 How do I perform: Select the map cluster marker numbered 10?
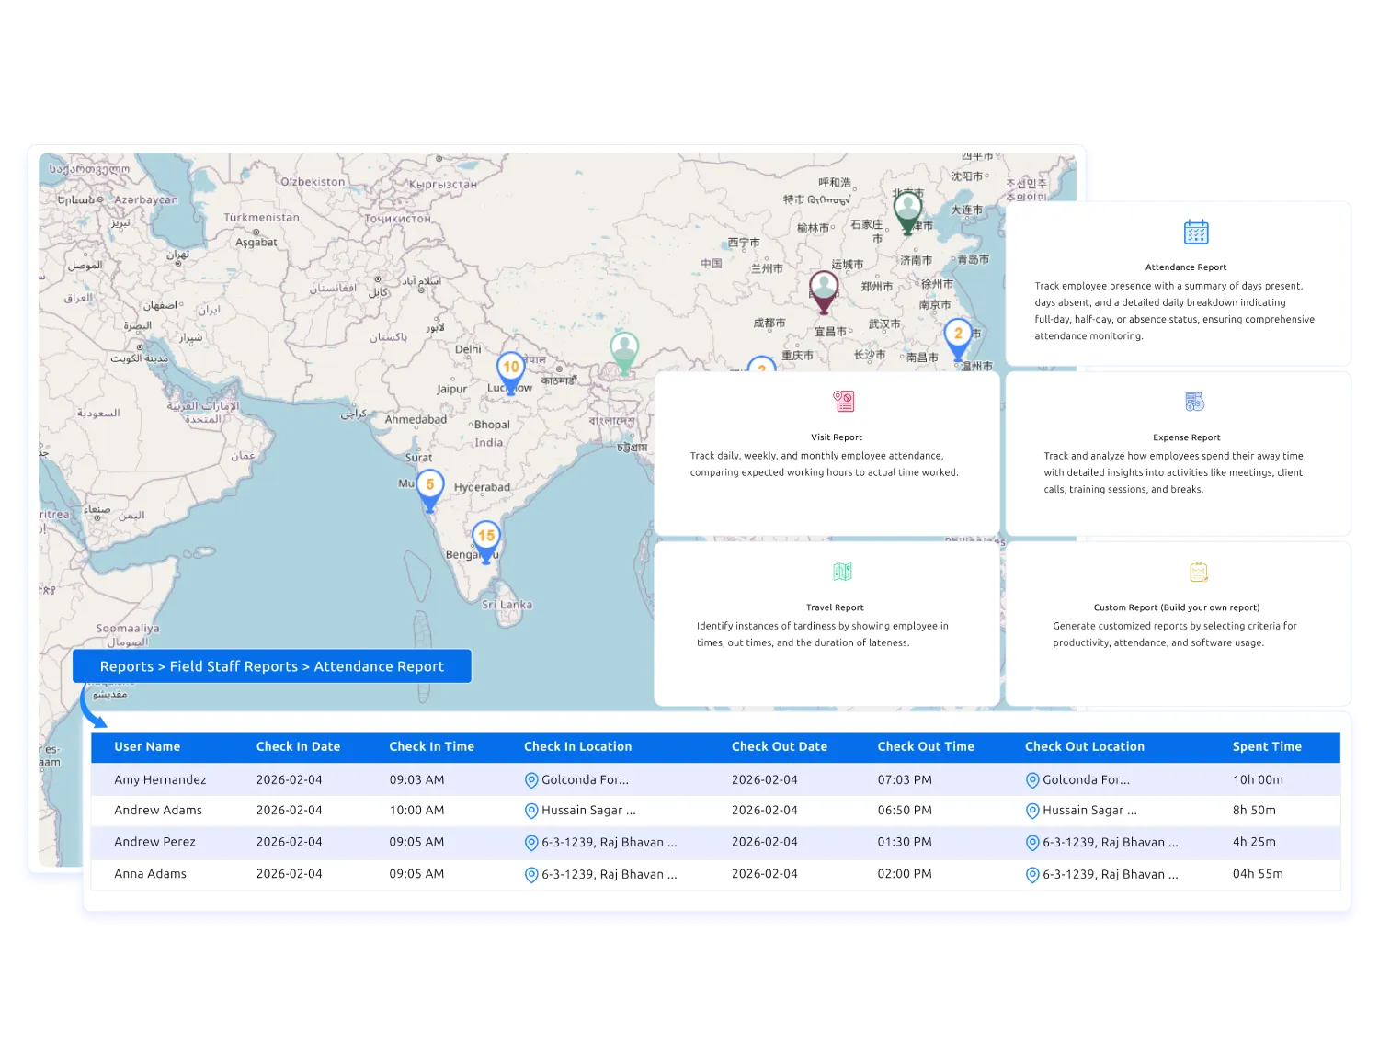click(511, 369)
